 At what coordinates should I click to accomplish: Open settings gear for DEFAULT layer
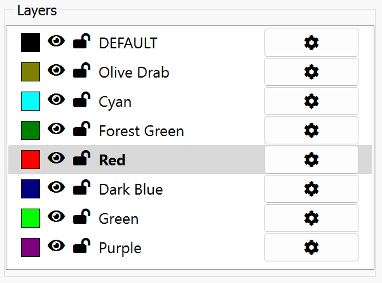coord(311,43)
